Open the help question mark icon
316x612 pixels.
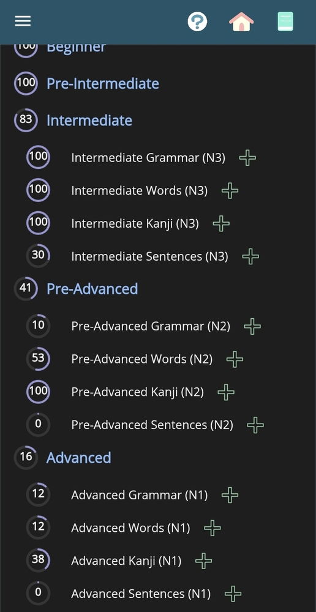(197, 21)
